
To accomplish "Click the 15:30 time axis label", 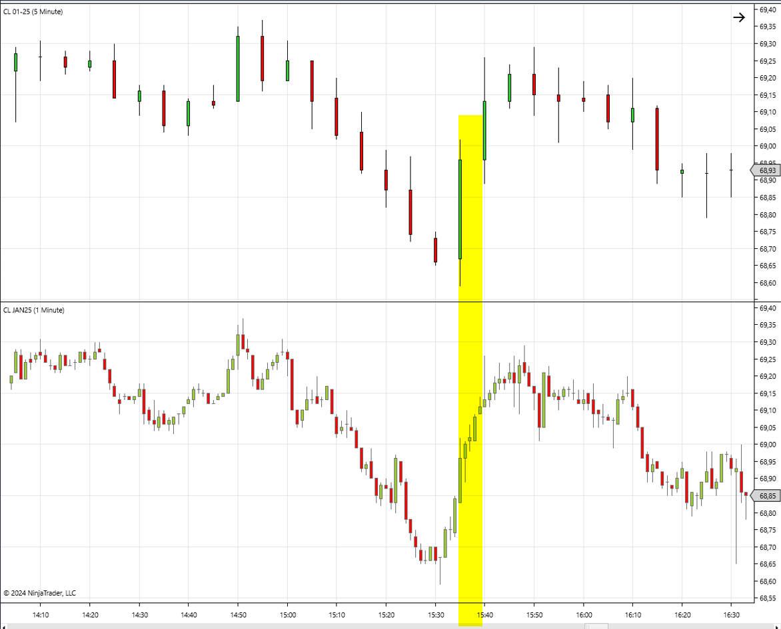I will click(435, 614).
